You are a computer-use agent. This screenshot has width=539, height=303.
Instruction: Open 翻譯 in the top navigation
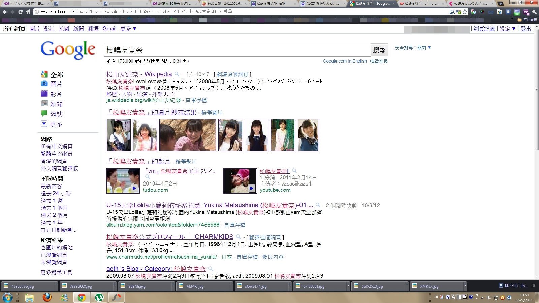tap(93, 29)
